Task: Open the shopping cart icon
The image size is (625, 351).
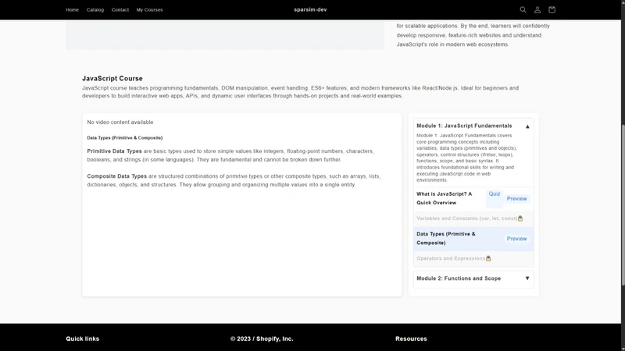Action: [552, 9]
